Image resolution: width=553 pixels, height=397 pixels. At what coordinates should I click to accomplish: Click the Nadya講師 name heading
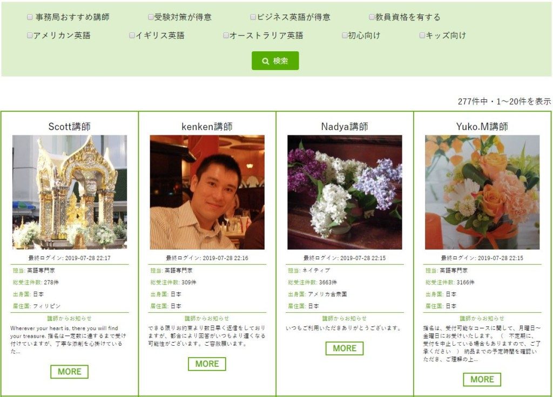[x=345, y=126]
